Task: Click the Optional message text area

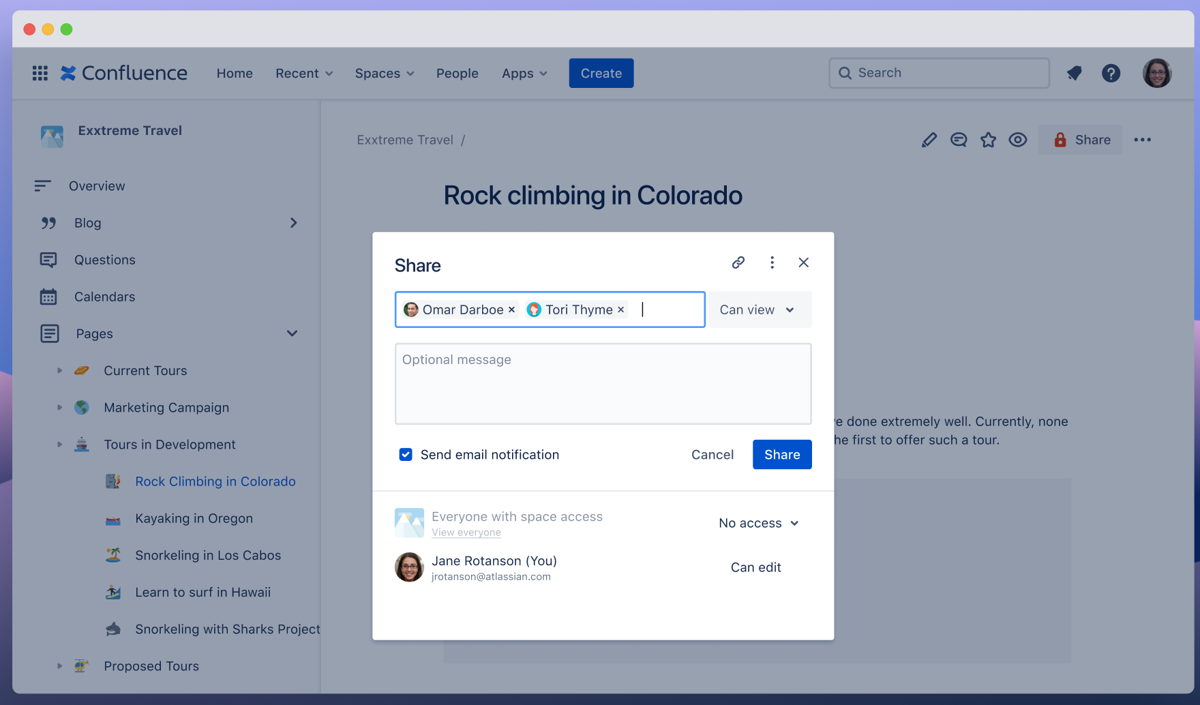Action: tap(603, 384)
